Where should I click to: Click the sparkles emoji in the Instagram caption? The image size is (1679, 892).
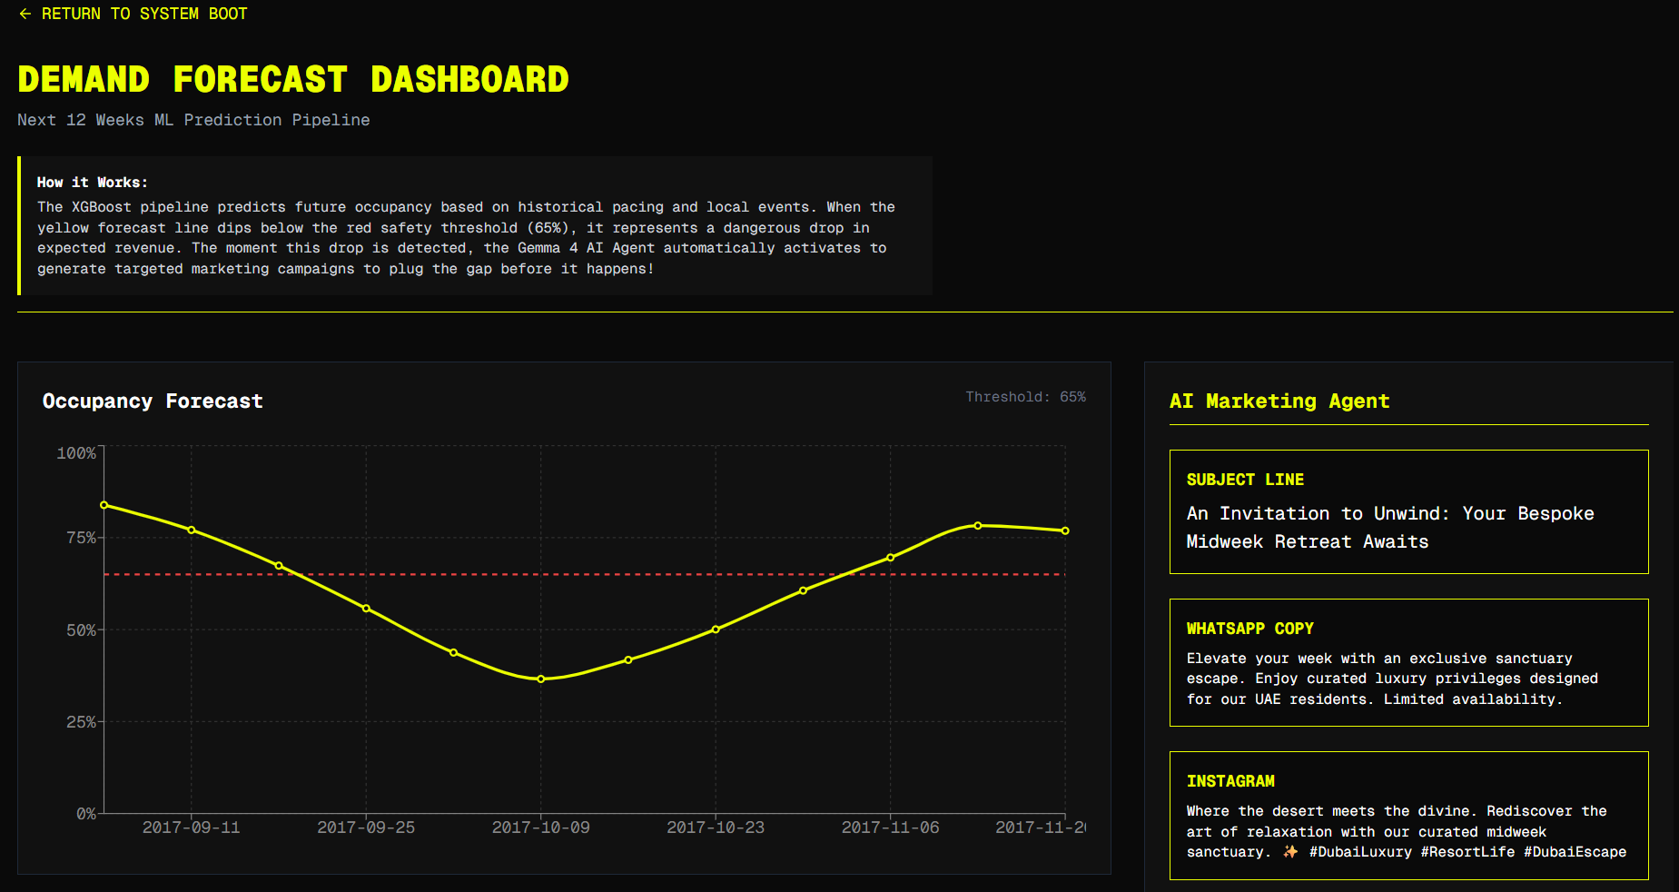(1290, 851)
